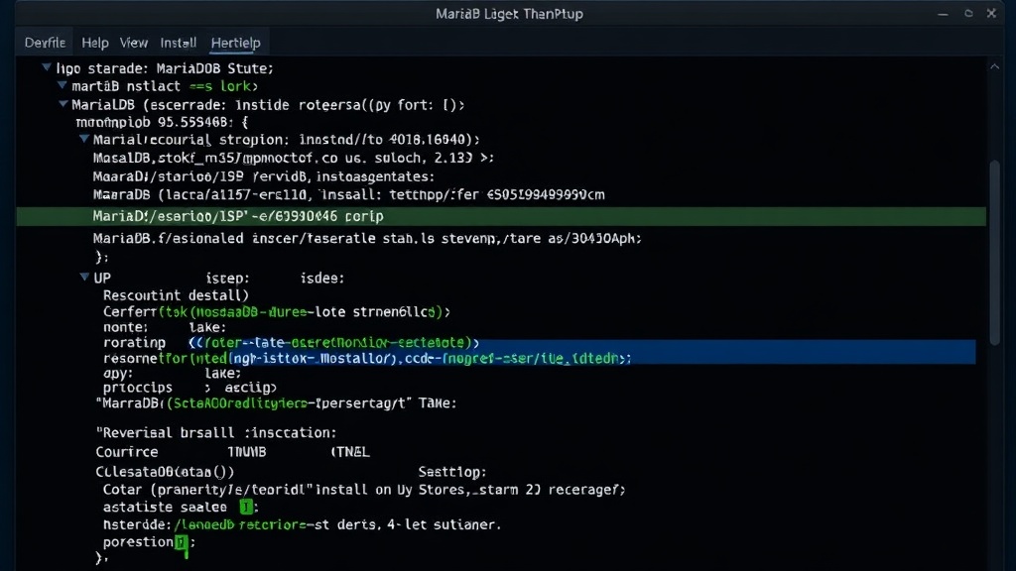Collapse the 'Marial recourial stropion' node
1016x571 pixels.
pos(84,139)
